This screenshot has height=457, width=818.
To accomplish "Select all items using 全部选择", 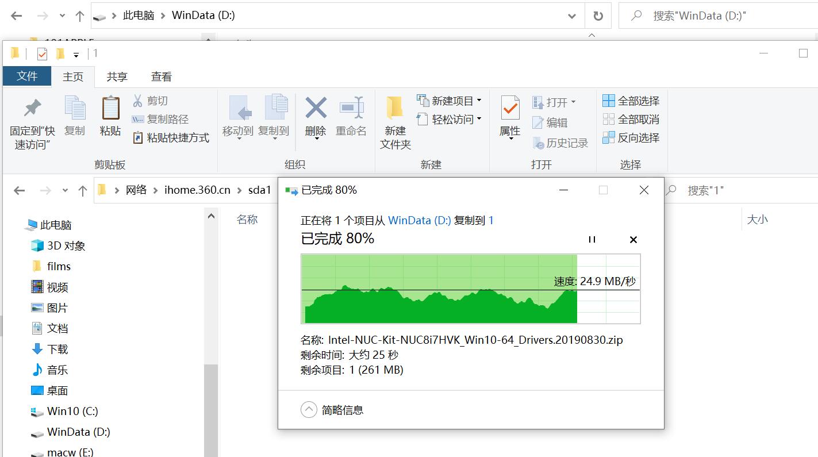I will click(631, 100).
